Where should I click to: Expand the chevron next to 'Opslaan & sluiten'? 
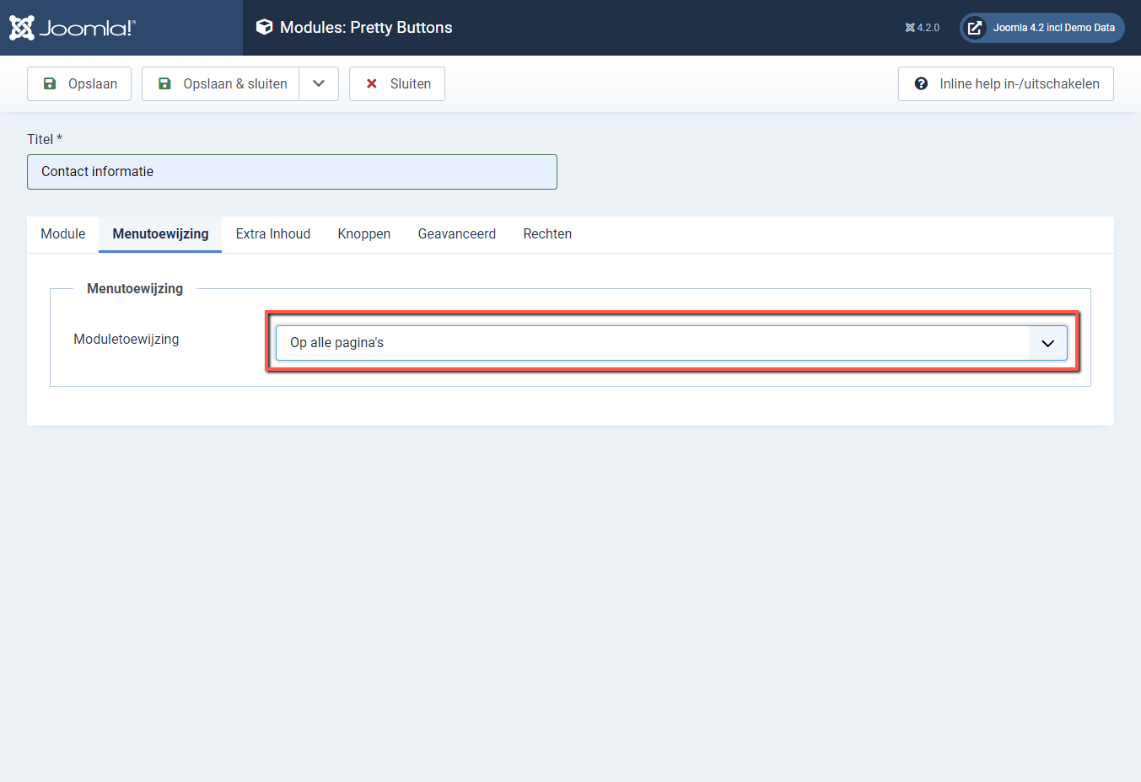[x=319, y=83]
